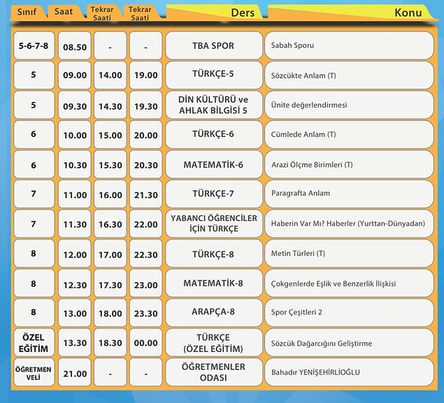Click the 10.00 time cell
The width and height of the screenshot is (444, 403).
click(75, 134)
